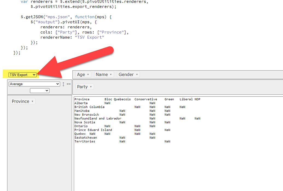Click the dropdown arrow on the TSV Export selector

point(34,74)
